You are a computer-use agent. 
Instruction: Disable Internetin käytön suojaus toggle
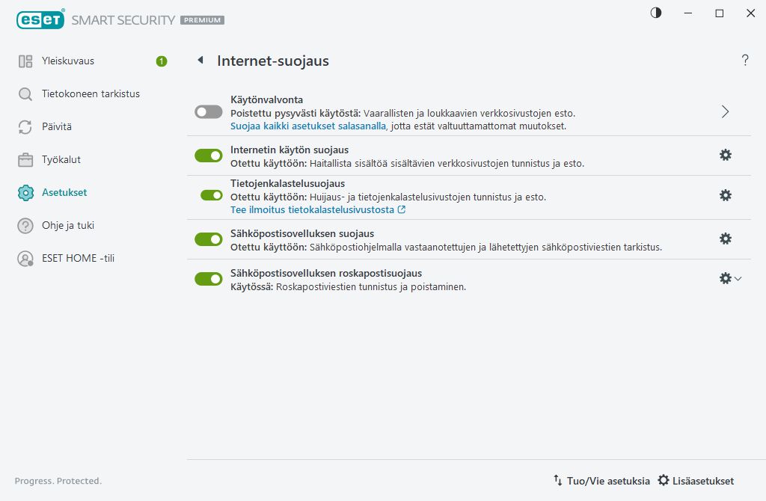pyautogui.click(x=209, y=156)
